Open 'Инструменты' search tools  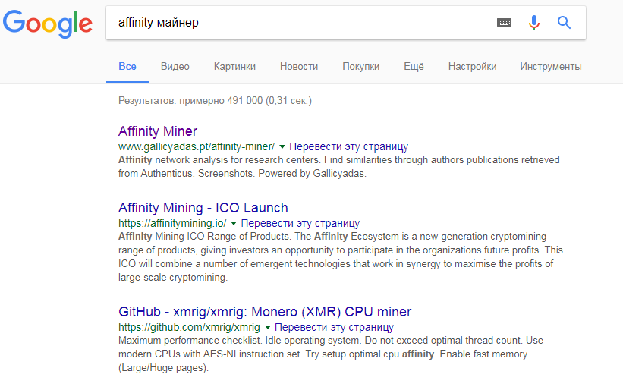tap(551, 66)
